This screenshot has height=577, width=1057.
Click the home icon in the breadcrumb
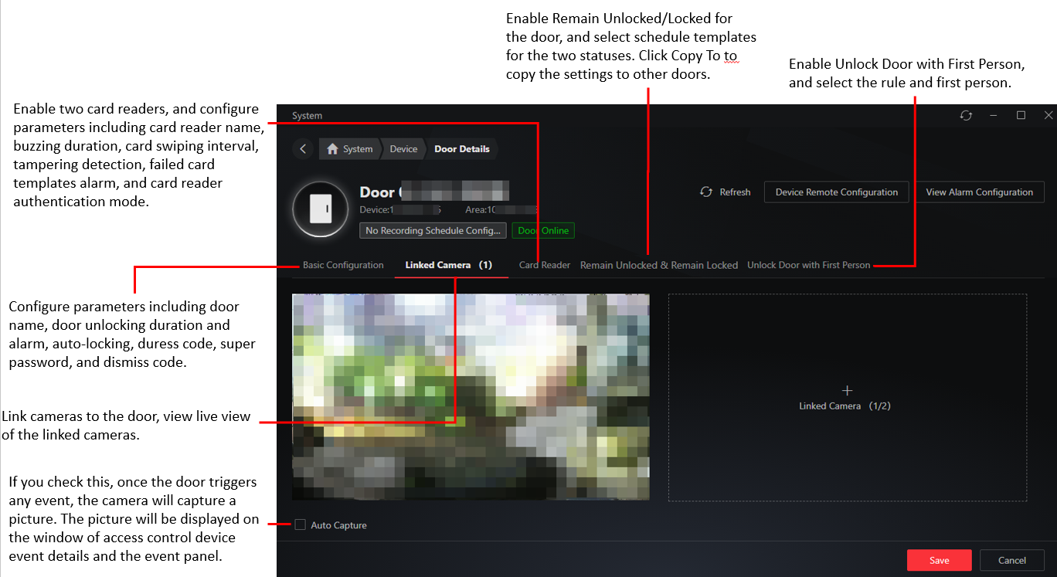coord(332,149)
